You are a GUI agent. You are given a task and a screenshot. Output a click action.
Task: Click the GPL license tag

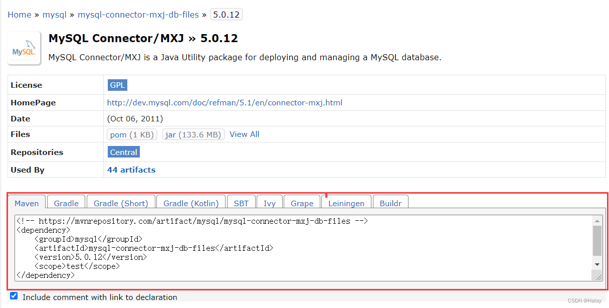[117, 85]
